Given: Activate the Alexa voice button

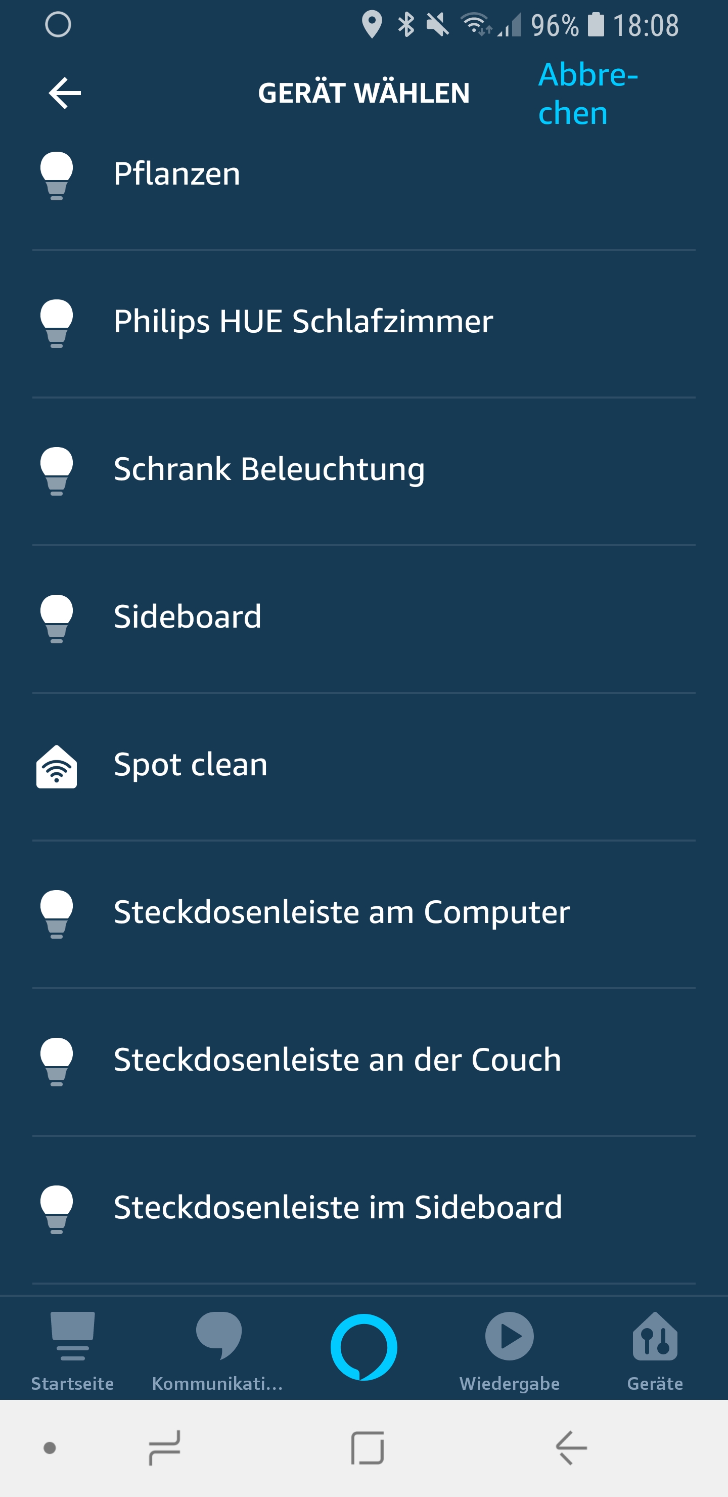Looking at the screenshot, I should (x=363, y=1346).
